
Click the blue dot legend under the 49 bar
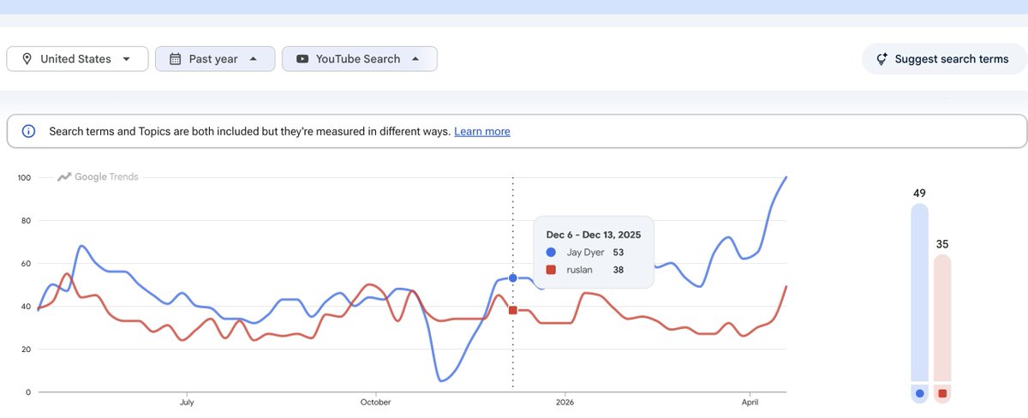click(x=919, y=394)
